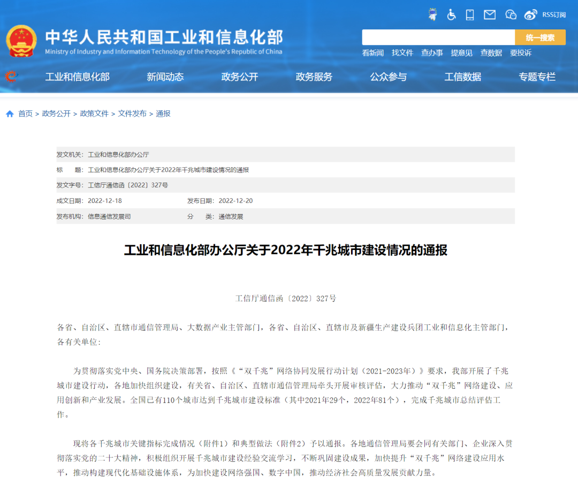Click the red swirl icon beside navigation
Image resolution: width=578 pixels, height=485 pixels.
coord(11,77)
